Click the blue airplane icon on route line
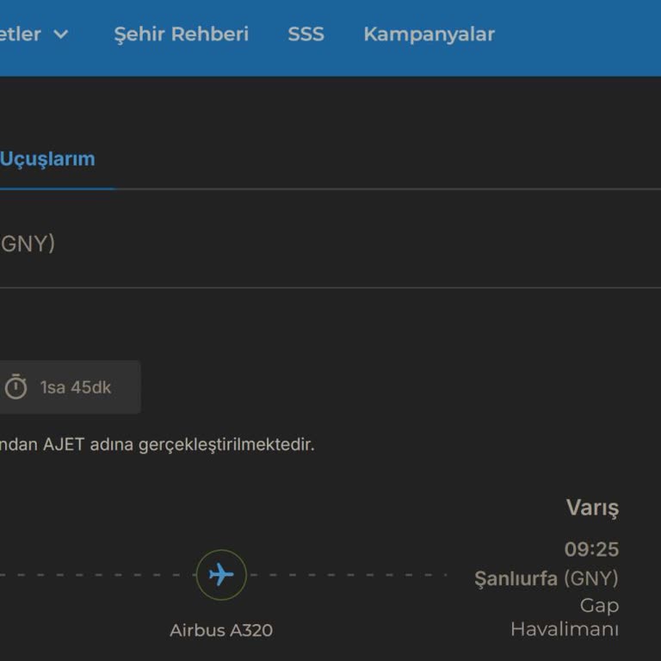The height and width of the screenshot is (661, 661). pyautogui.click(x=221, y=574)
